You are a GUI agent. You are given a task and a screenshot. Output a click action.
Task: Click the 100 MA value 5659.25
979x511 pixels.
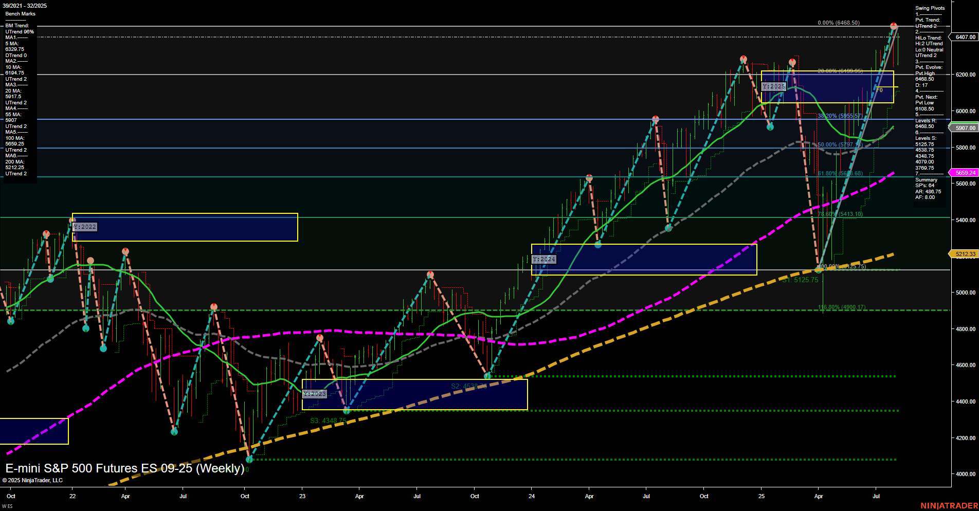[15, 144]
